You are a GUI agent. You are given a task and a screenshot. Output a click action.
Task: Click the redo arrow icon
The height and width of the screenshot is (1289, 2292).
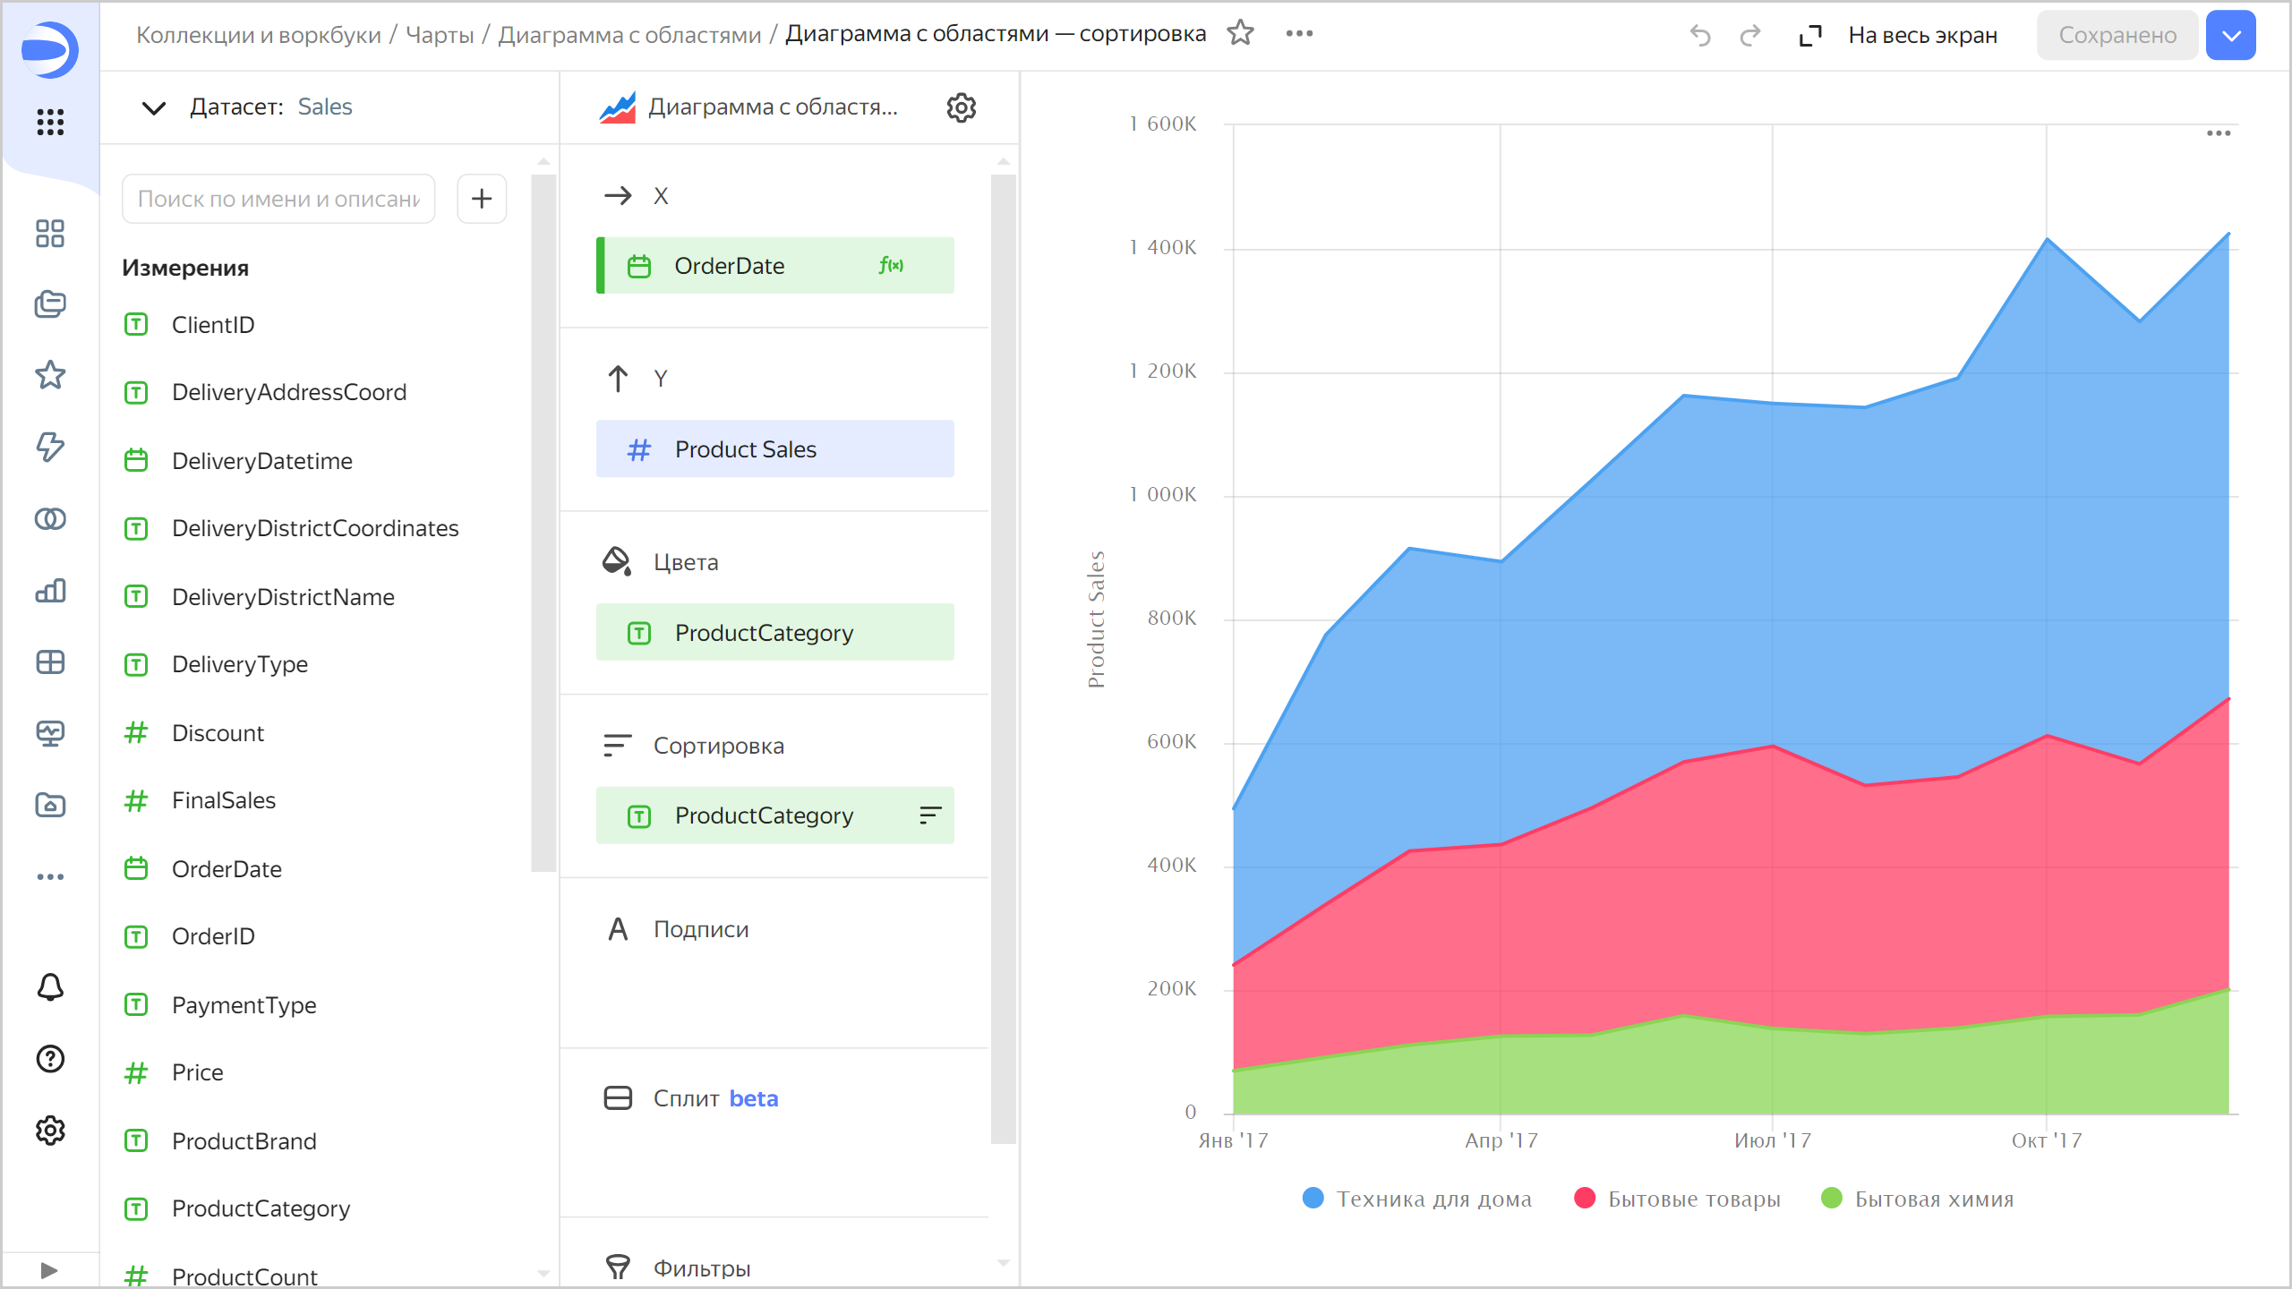point(1749,35)
